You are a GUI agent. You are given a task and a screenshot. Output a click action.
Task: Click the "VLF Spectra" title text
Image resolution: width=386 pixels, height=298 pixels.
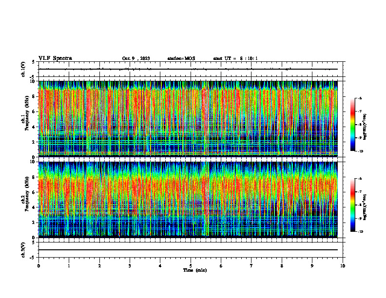pos(55,58)
